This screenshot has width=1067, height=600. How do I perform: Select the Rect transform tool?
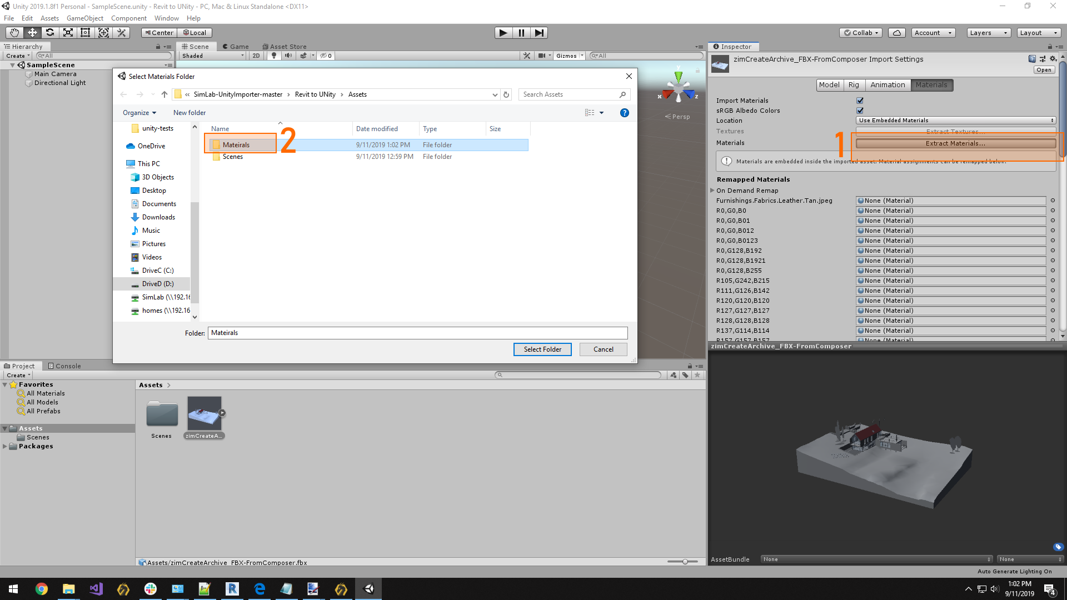pos(86,33)
